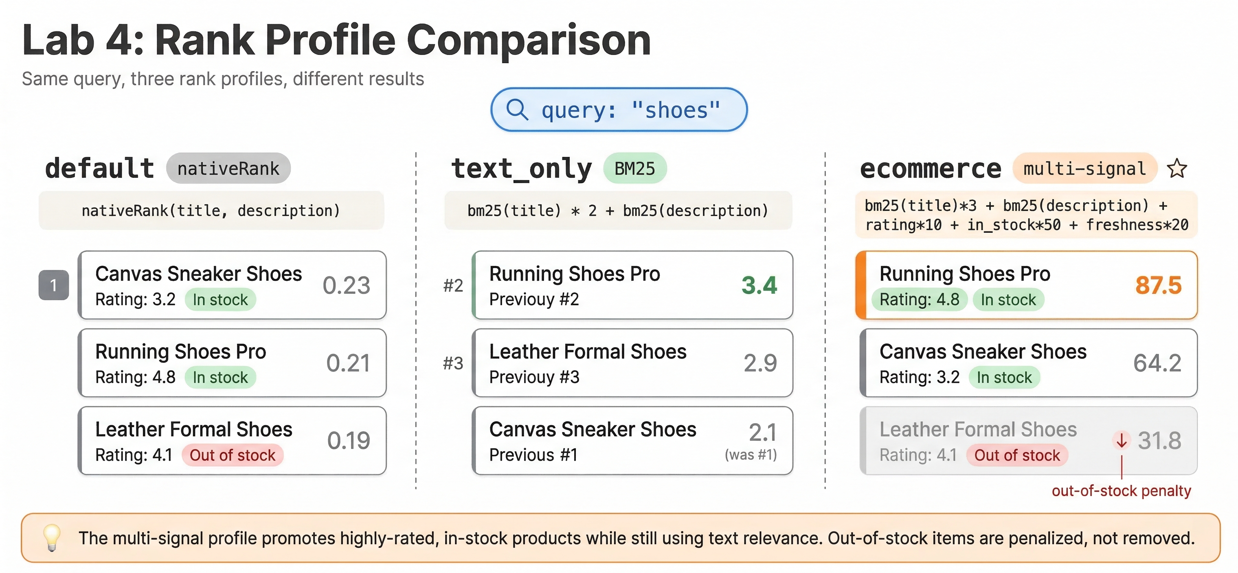Click the out-of-stock penalty annotation
The width and height of the screenshot is (1238, 573).
click(x=1121, y=491)
